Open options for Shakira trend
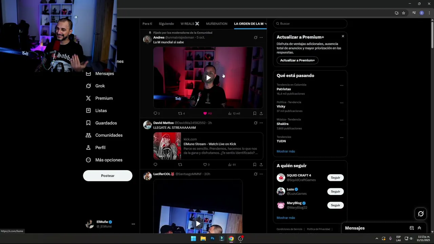Viewport: 434px width, 244px height. (x=341, y=120)
